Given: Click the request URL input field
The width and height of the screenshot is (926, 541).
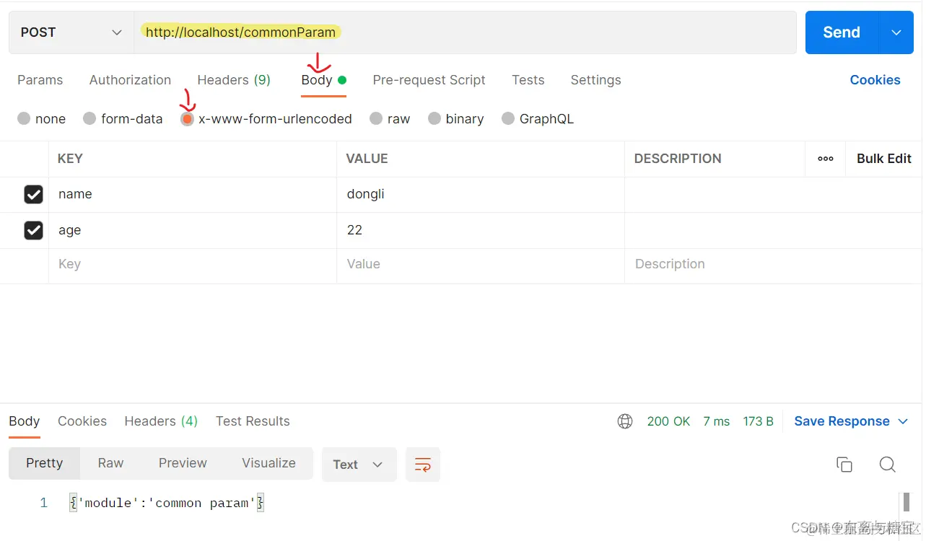Looking at the screenshot, I should tap(465, 32).
